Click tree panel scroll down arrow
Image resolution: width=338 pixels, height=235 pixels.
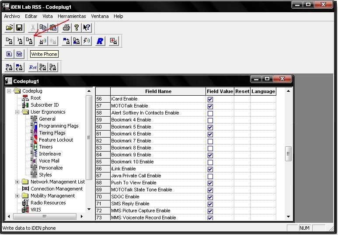89,209
